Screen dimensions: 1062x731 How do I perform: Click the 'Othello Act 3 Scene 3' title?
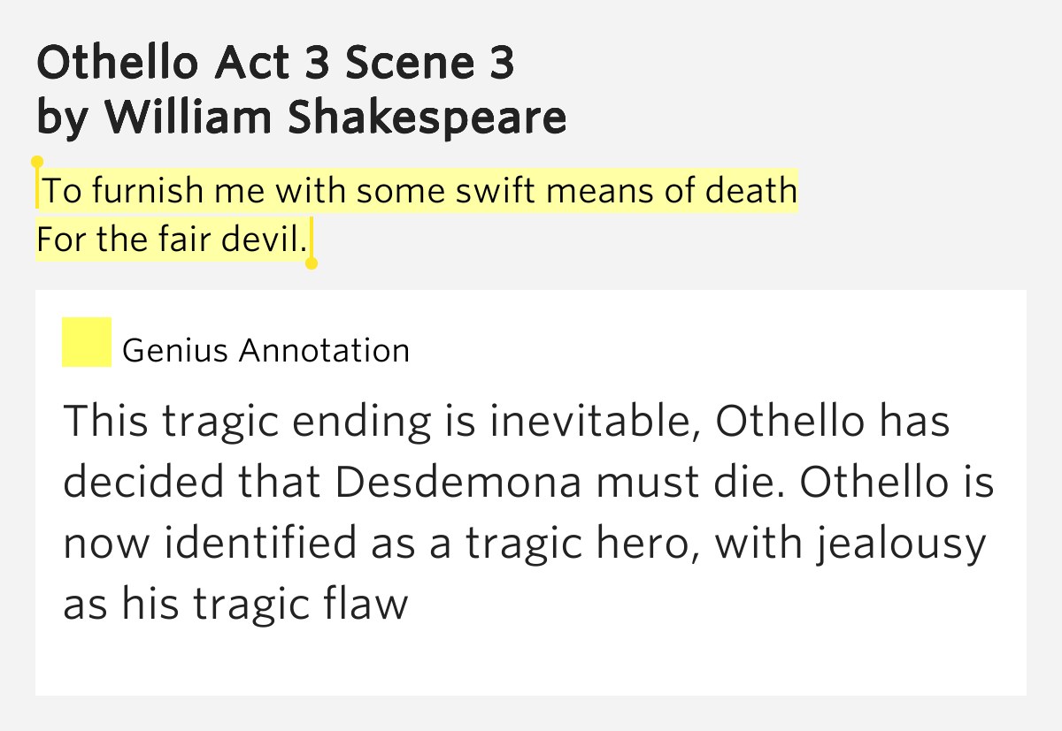tap(276, 63)
